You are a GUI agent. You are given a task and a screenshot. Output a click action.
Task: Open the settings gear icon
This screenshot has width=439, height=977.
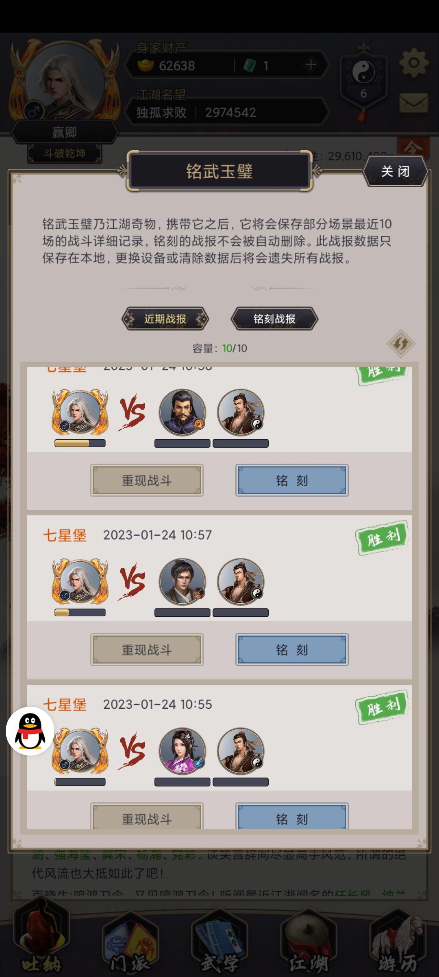(413, 63)
